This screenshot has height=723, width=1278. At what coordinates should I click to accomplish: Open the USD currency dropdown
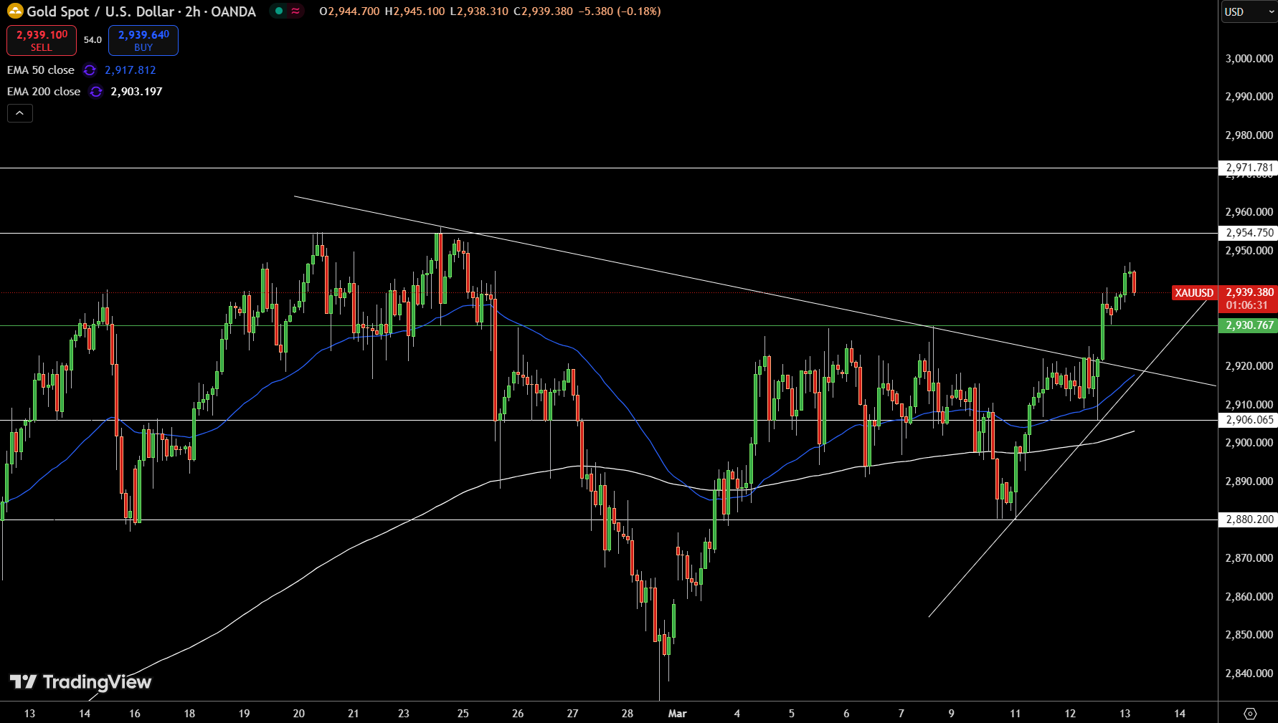(1249, 11)
